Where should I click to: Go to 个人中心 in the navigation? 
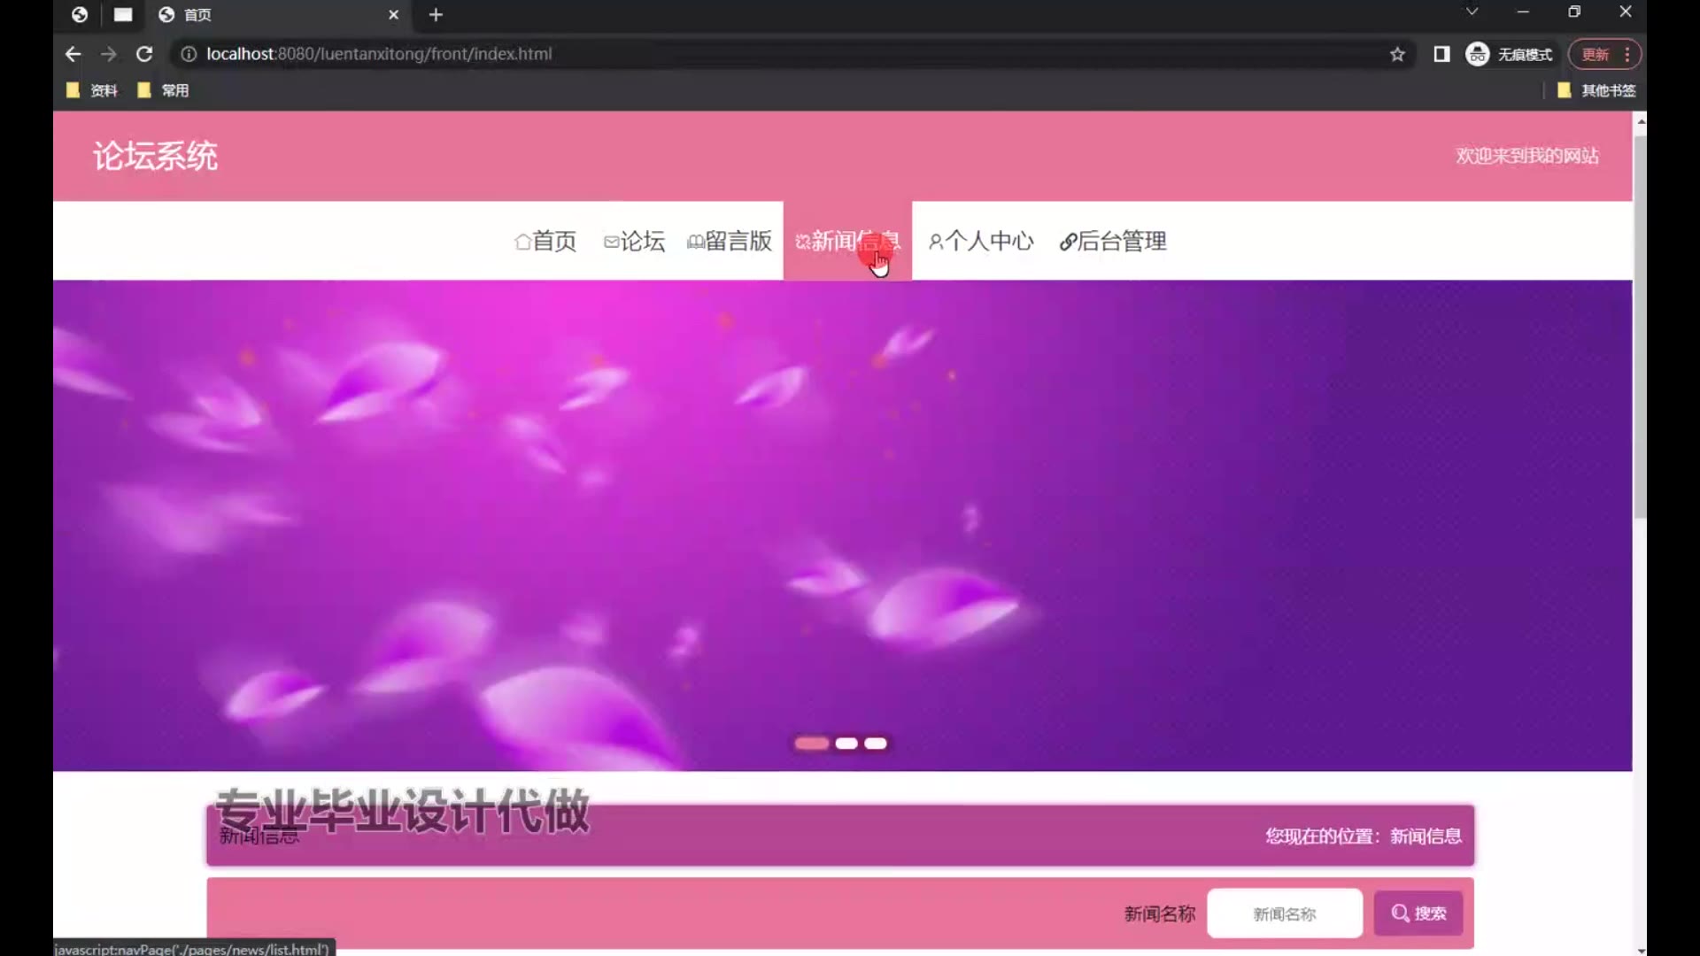tap(981, 241)
